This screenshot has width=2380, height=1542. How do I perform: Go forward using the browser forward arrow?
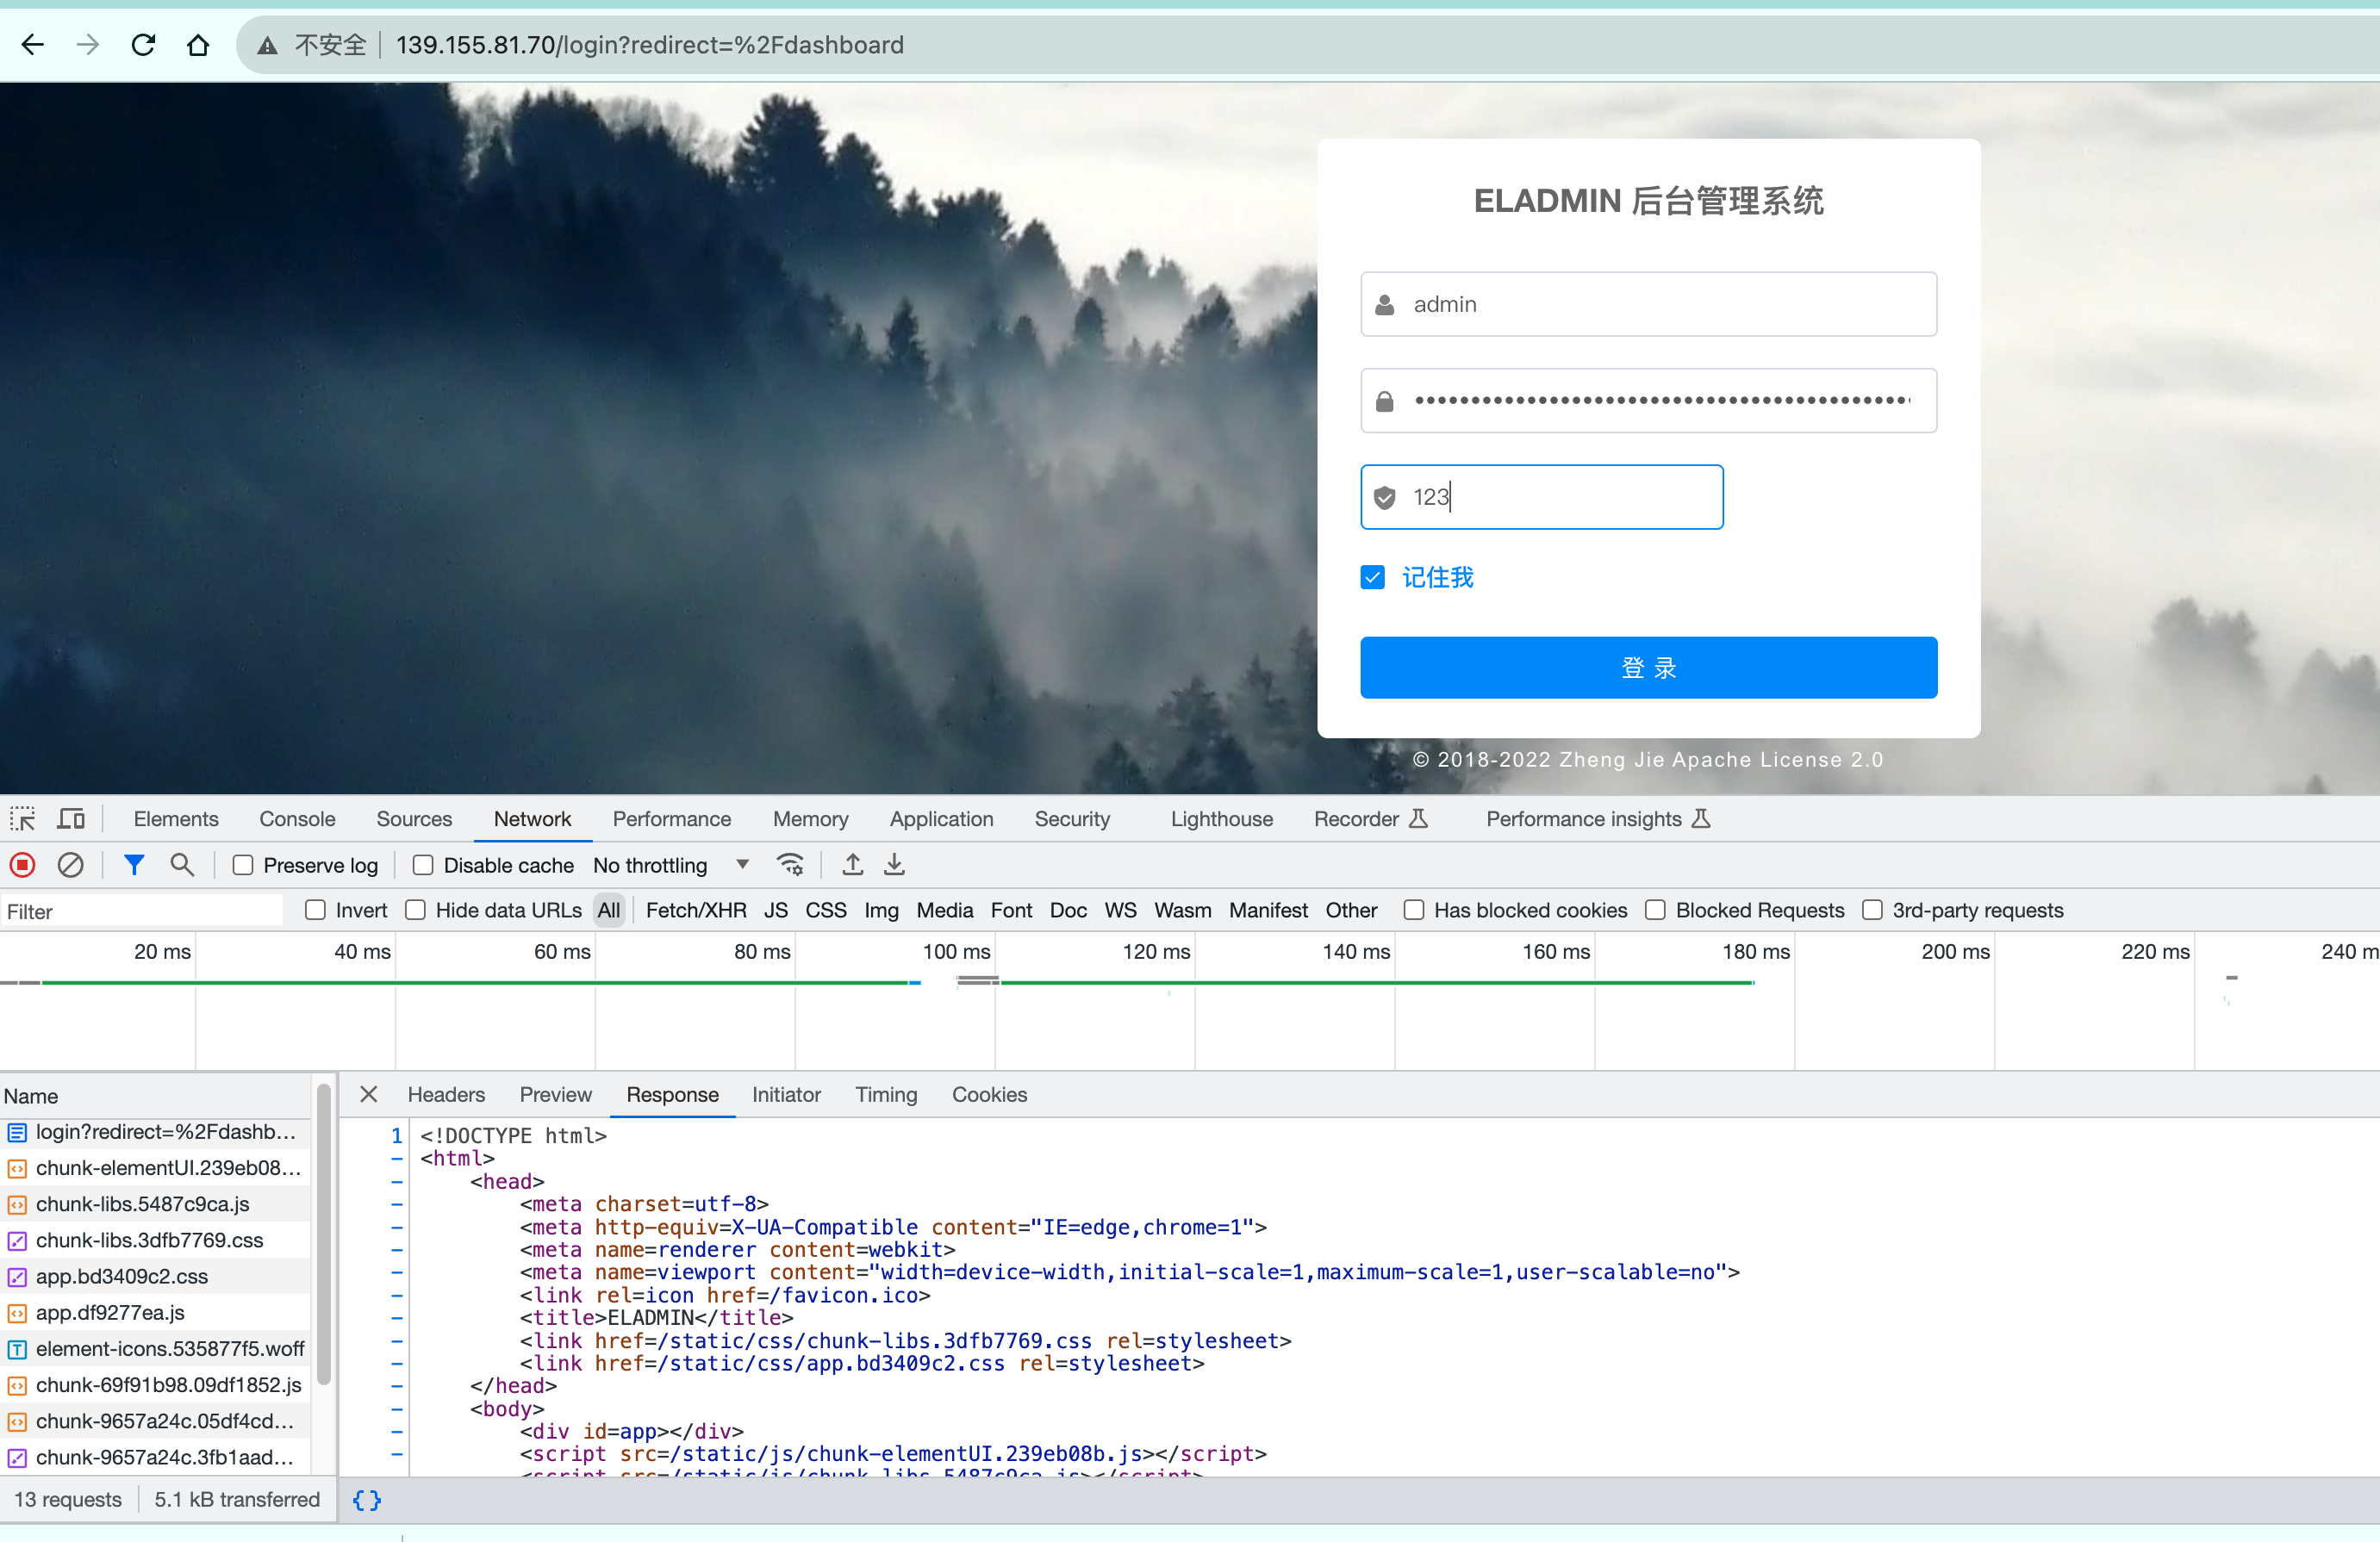(x=88, y=45)
